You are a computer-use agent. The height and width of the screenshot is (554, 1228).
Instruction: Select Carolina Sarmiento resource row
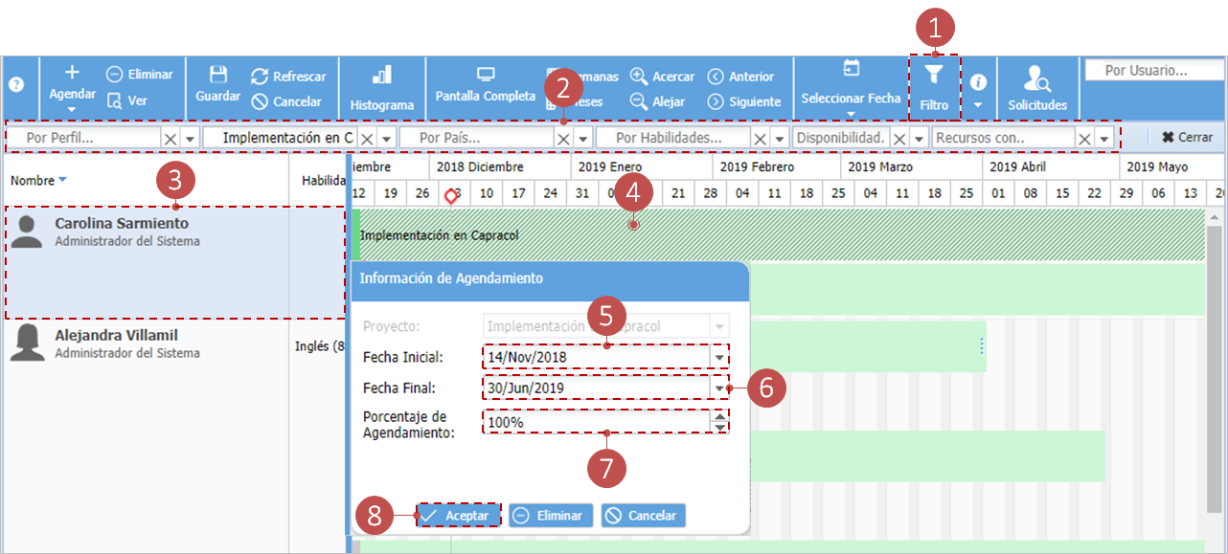point(174,263)
